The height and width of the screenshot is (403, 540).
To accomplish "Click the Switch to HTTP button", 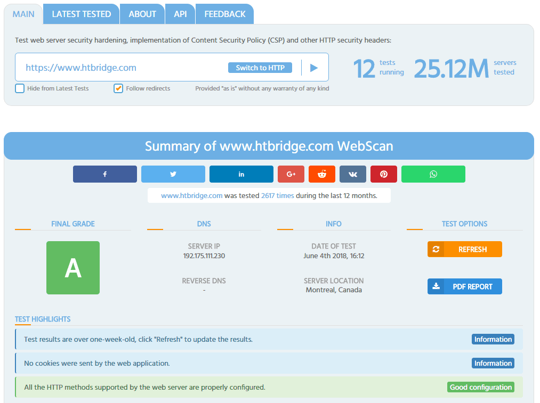I will pos(260,68).
